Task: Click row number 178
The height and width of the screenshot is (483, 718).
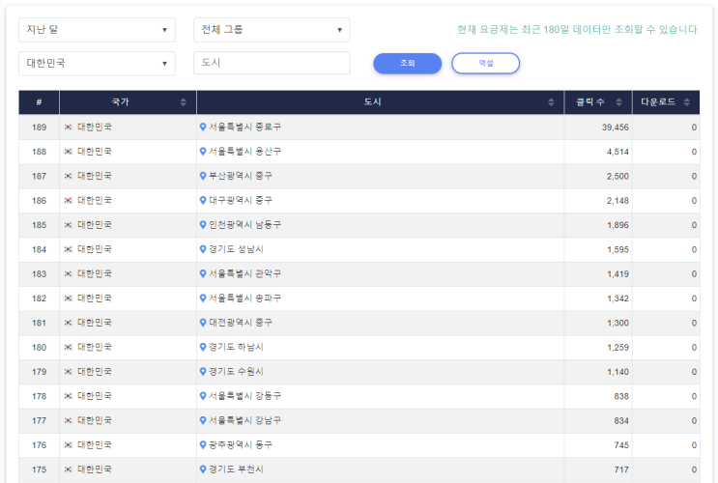Action: pyautogui.click(x=39, y=396)
